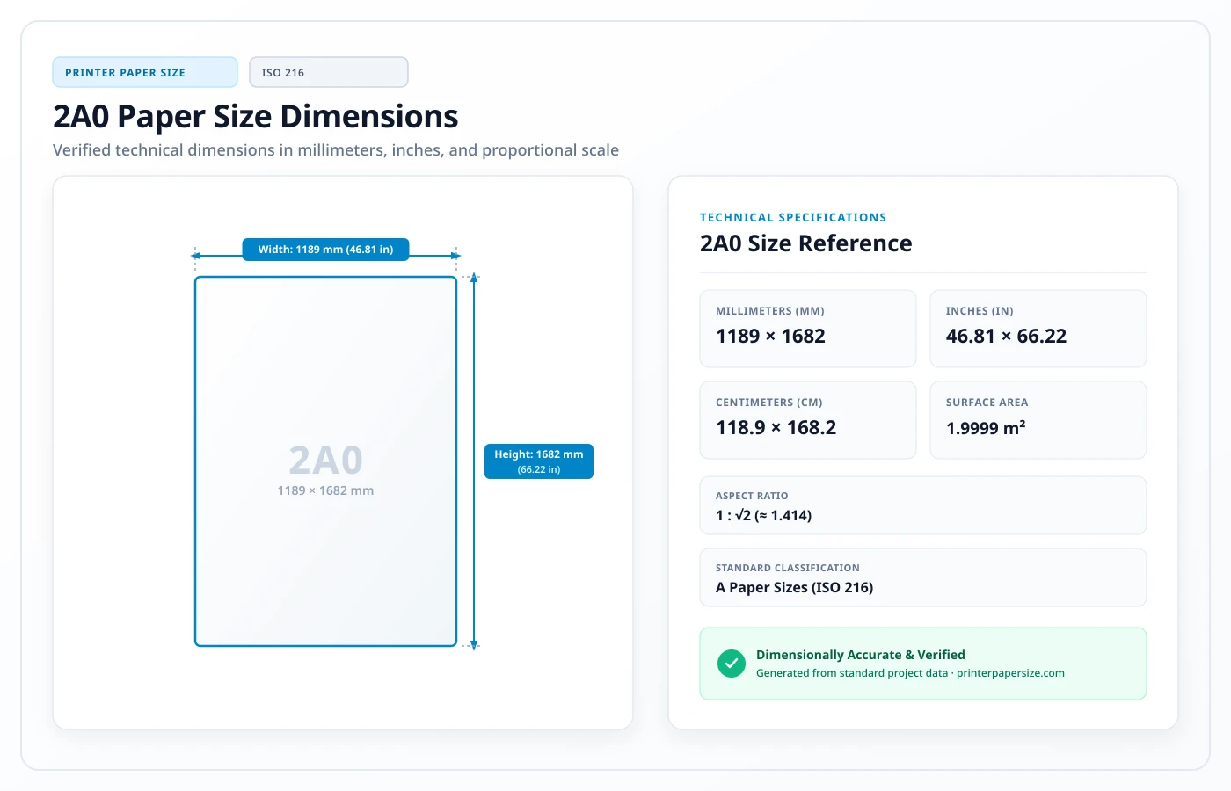The width and height of the screenshot is (1231, 791).
Task: Open the printerpapersize.com link
Action: pyautogui.click(x=1010, y=673)
